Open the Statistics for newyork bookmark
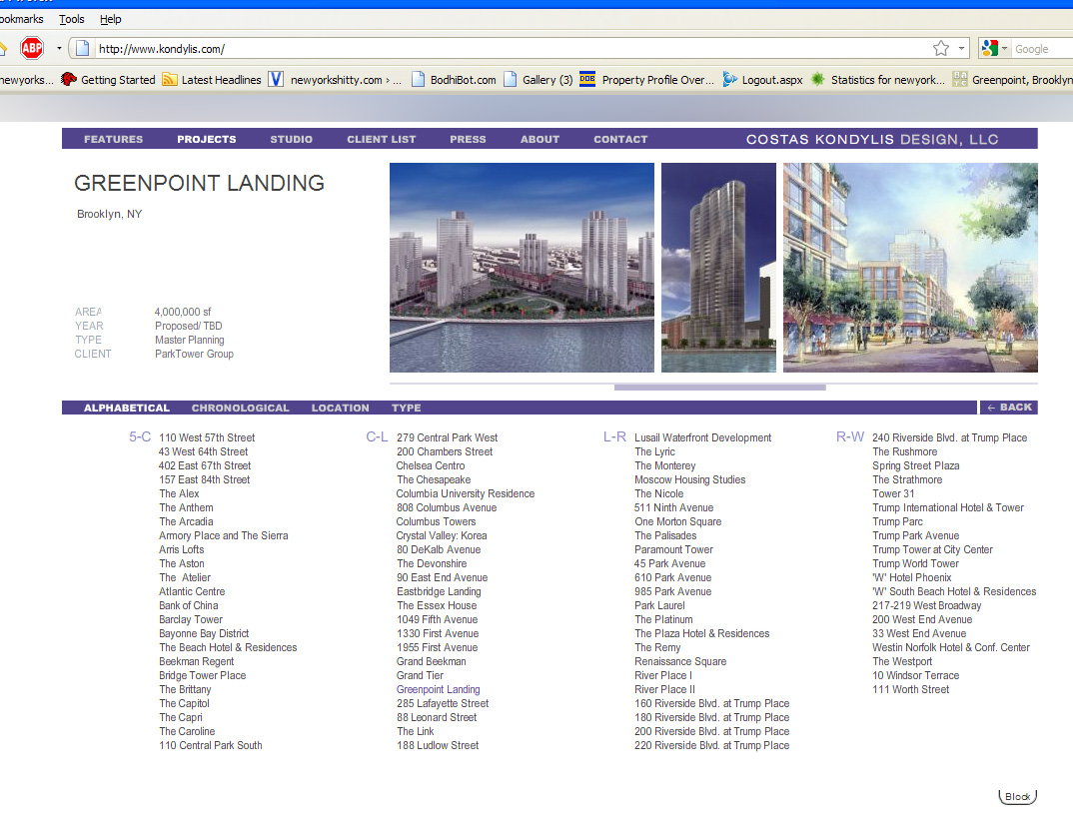 tap(877, 80)
